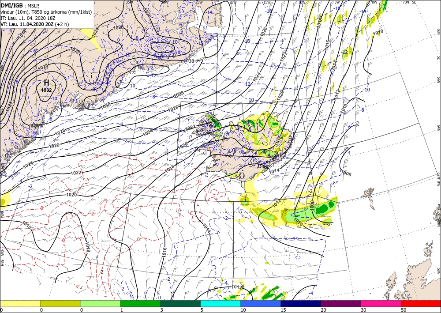The image size is (441, 313).
Task: Choose the purple 20 mm legend swatch
Action: pyautogui.click(x=340, y=303)
